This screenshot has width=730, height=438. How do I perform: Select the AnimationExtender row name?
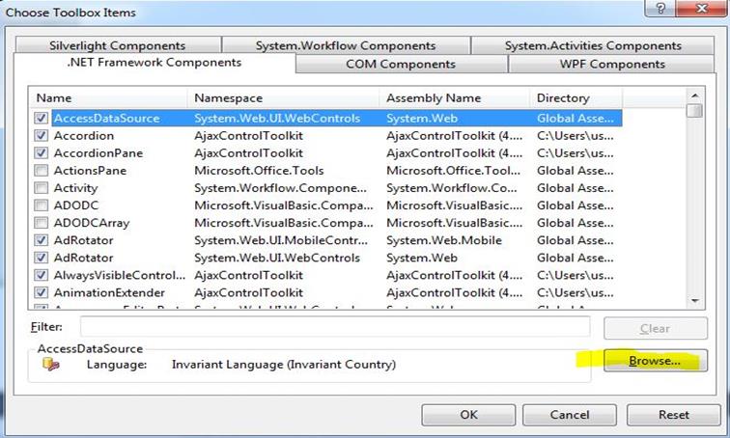click(109, 292)
